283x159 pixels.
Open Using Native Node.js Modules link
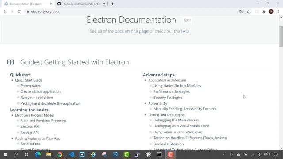(x=177, y=86)
